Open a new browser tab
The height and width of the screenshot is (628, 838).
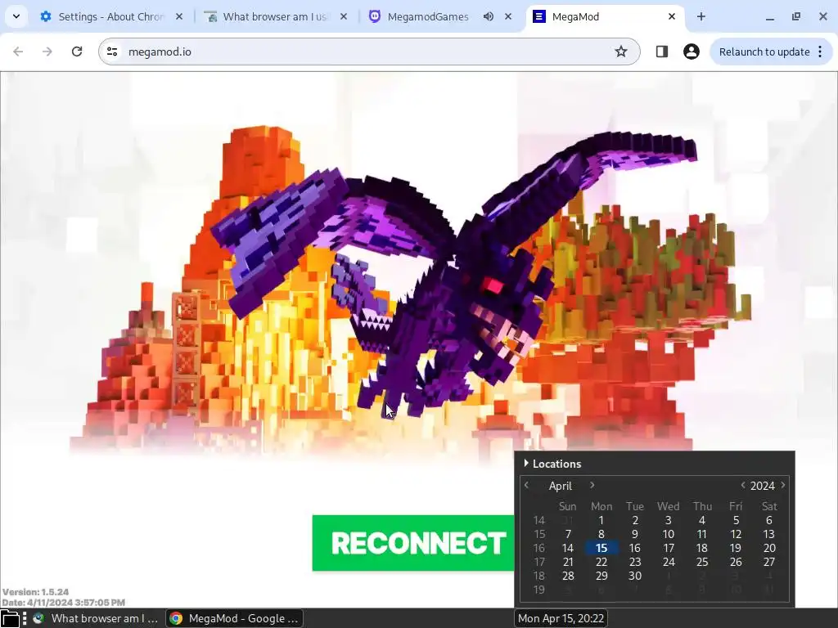[701, 16]
